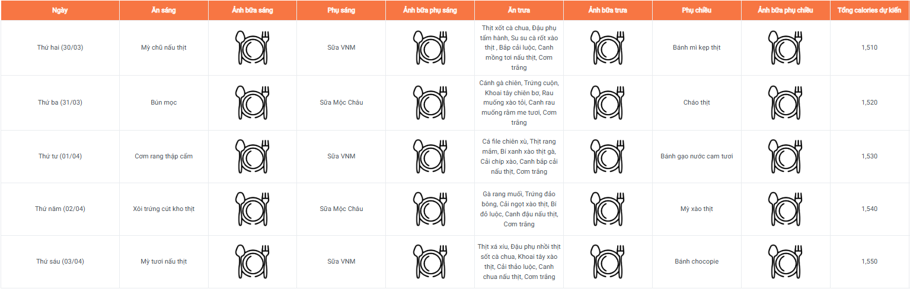The image size is (910, 289).
Task: Open Wednesday's lunch photo plate icon
Action: [608, 157]
